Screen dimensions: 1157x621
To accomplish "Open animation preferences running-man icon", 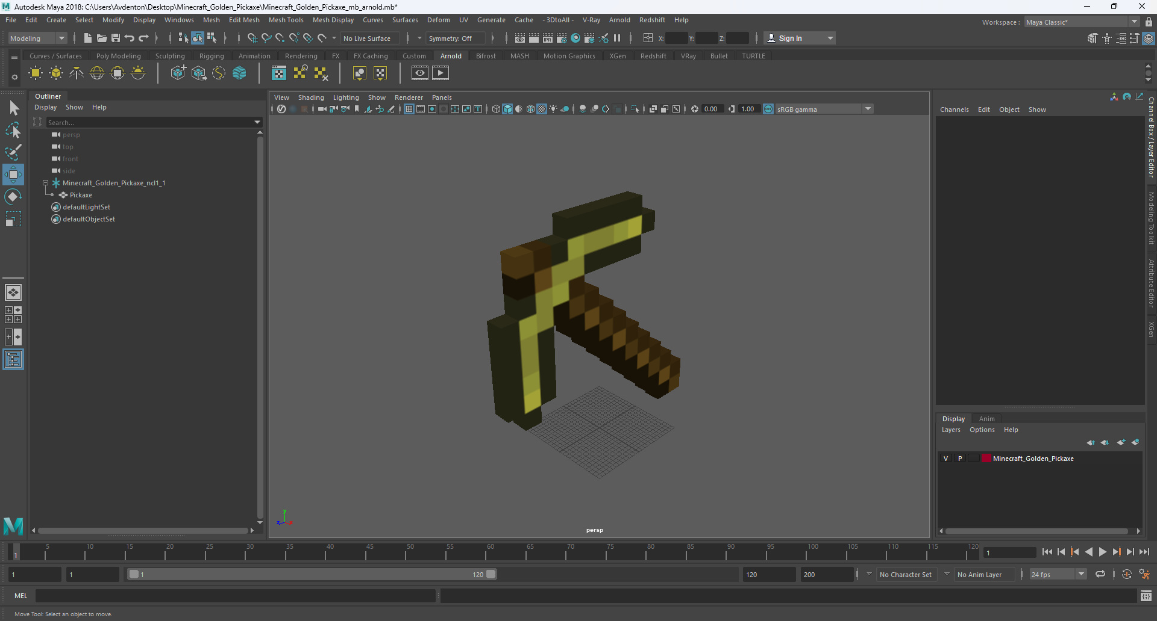I will [x=1144, y=575].
